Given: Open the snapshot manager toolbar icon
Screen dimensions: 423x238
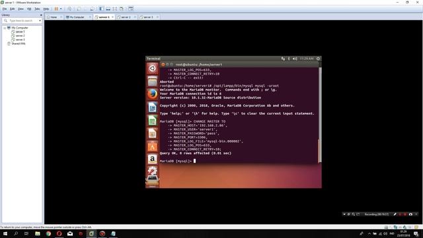Looking at the screenshot, I should pos(93,9).
